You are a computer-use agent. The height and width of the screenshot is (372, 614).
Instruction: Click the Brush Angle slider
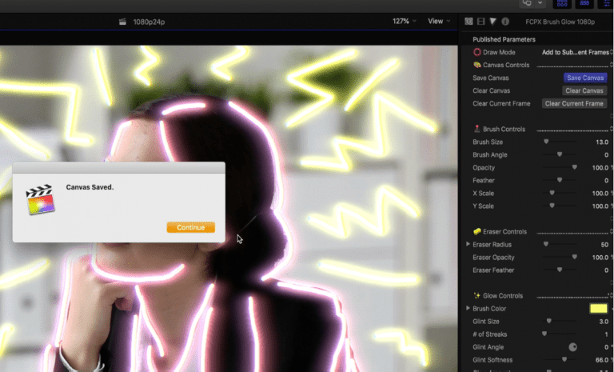559,154
